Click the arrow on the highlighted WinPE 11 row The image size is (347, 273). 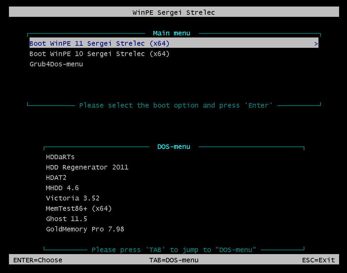coord(316,44)
